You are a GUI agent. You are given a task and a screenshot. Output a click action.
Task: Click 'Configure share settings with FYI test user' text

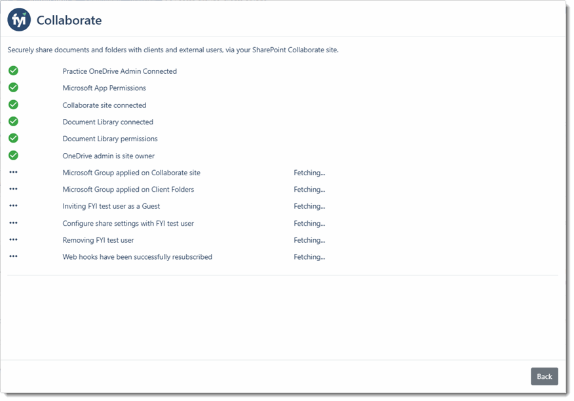click(128, 224)
